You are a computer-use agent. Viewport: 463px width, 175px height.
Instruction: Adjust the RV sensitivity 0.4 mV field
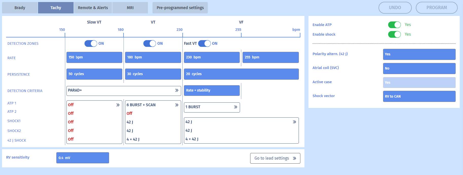click(x=82, y=158)
